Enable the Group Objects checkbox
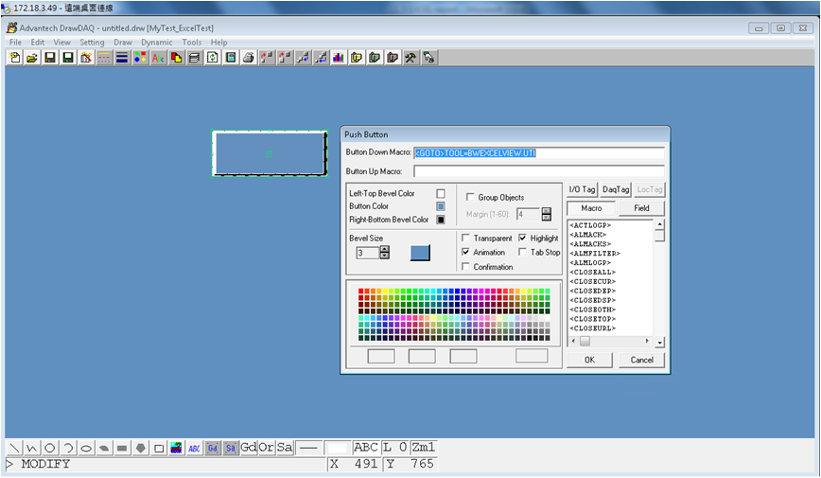 [x=470, y=197]
